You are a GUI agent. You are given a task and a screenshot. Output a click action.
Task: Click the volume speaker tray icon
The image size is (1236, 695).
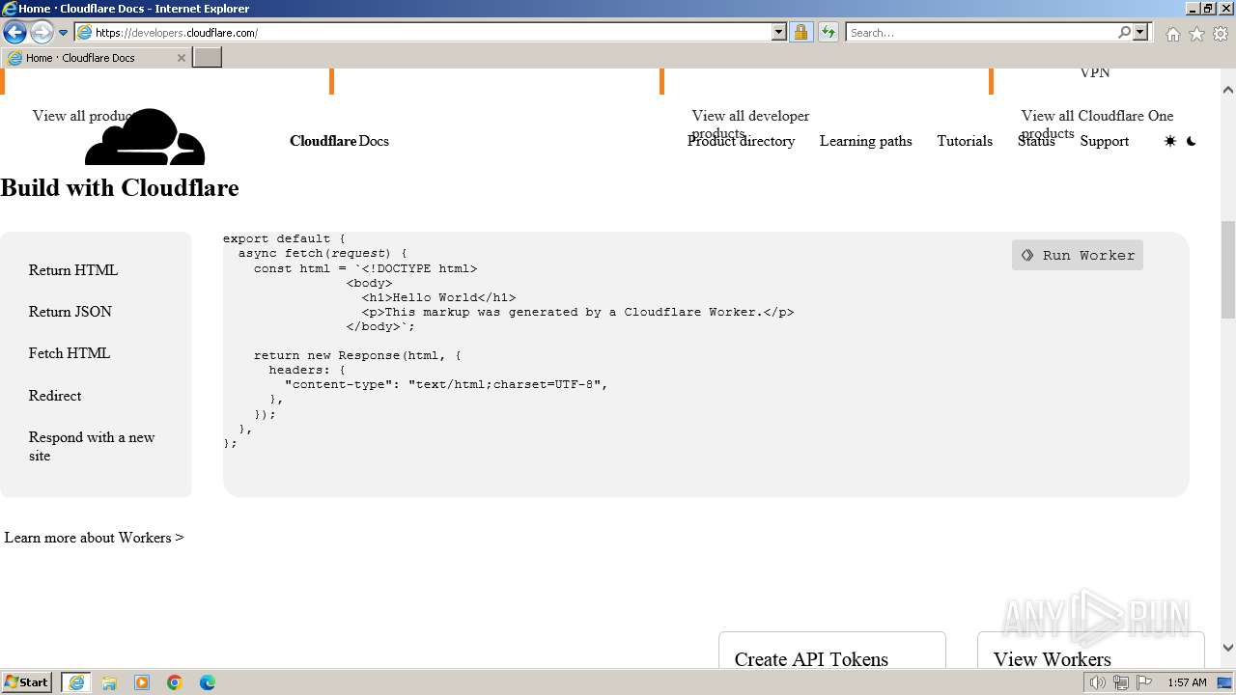click(1098, 682)
